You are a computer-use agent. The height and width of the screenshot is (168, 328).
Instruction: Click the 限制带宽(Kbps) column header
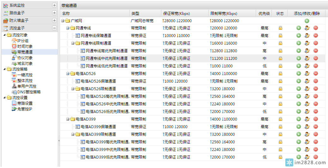point(224,14)
